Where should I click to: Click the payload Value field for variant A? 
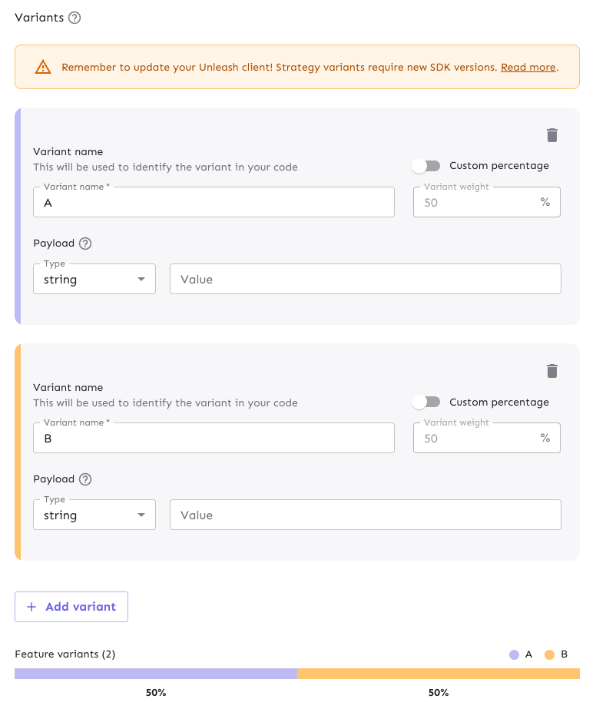[x=365, y=279]
